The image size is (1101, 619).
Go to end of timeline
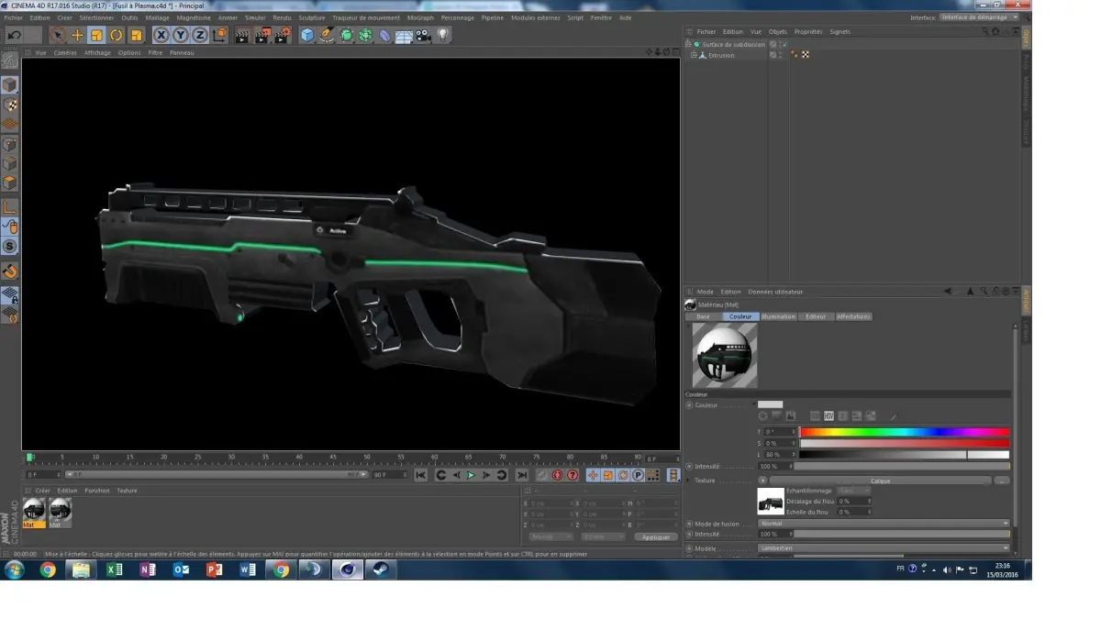pos(522,475)
